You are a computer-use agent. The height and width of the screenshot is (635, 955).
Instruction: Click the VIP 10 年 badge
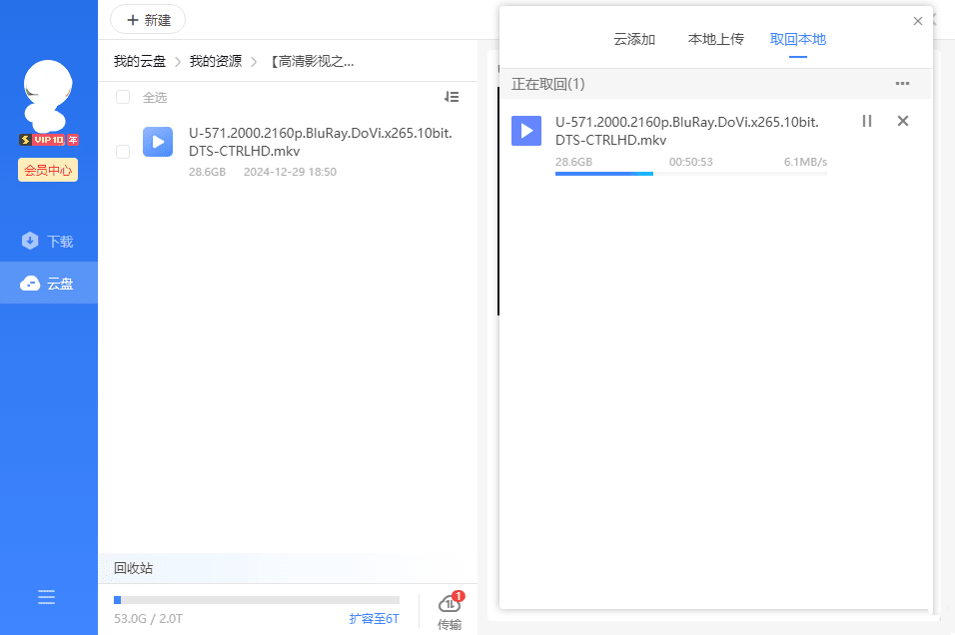(48, 140)
